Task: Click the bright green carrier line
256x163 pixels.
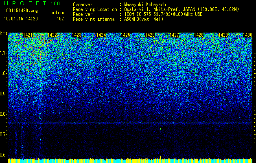Action: (x=130, y=123)
